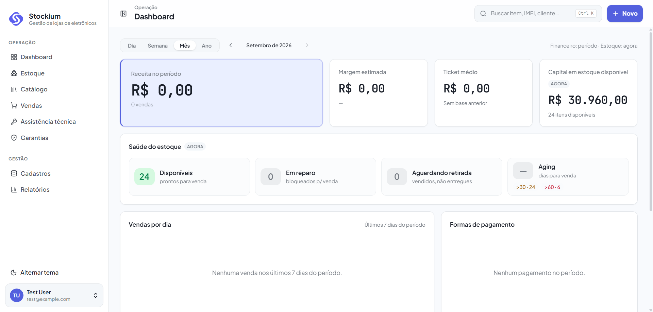Click the Stockium logo icon
The width and height of the screenshot is (653, 312).
click(16, 19)
